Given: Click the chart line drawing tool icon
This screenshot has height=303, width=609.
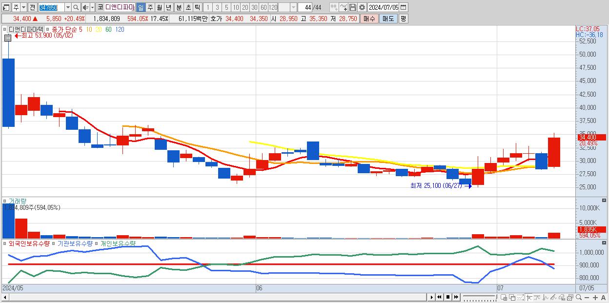Looking at the screenshot, I should [x=343, y=7].
